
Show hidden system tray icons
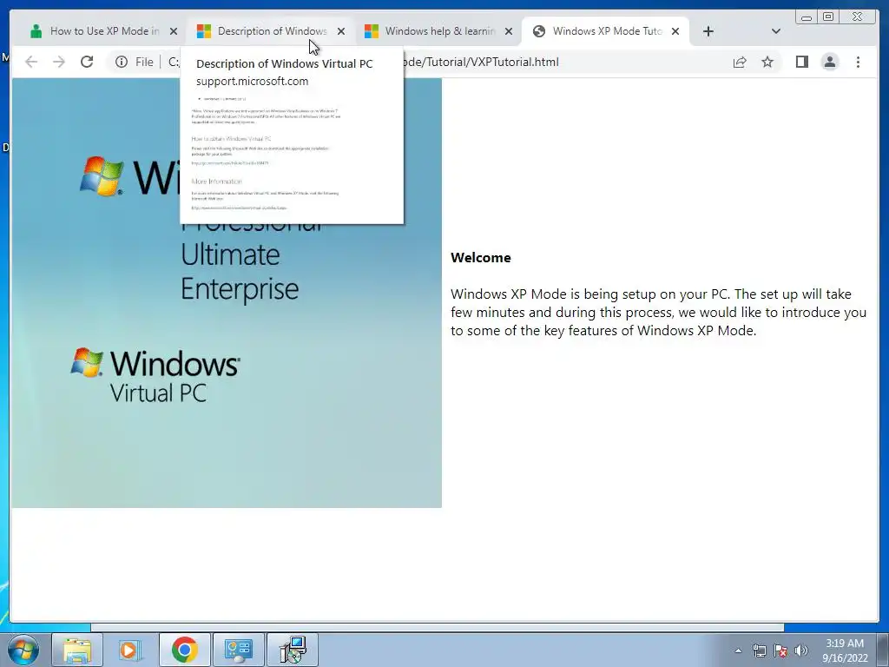(738, 650)
